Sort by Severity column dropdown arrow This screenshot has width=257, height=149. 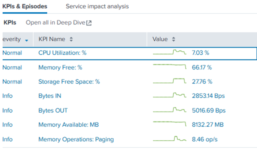pos(26,40)
